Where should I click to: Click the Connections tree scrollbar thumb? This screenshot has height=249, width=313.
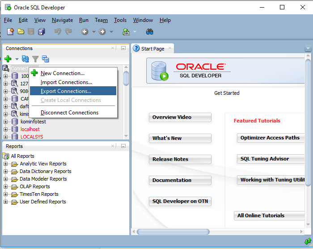pos(126,79)
